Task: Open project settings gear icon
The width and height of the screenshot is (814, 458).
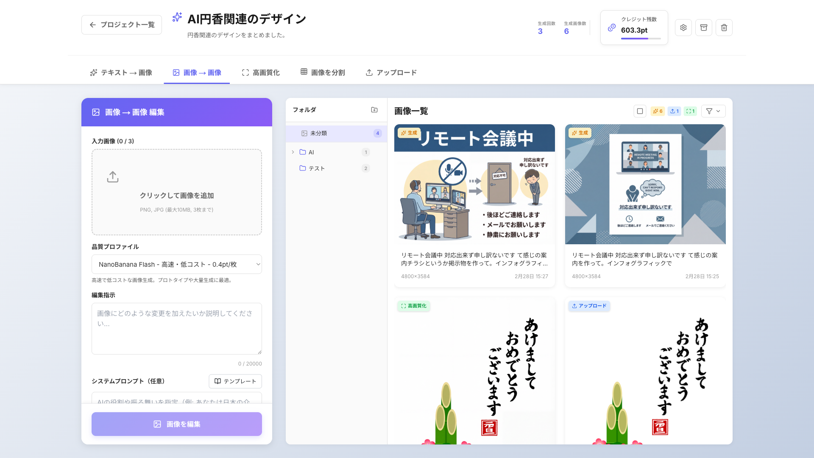Action: (683, 28)
